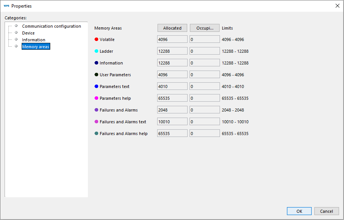Screen dimensions: 344x220
Task: Click the cyan Ladder memory indicator
Action: pos(97,51)
